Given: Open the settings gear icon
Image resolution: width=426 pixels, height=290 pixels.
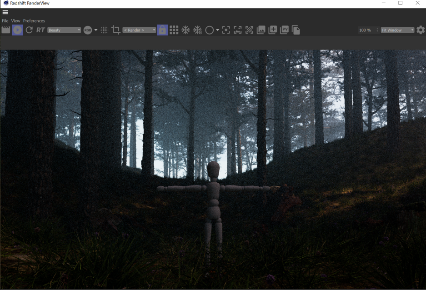Looking at the screenshot, I should (421, 30).
